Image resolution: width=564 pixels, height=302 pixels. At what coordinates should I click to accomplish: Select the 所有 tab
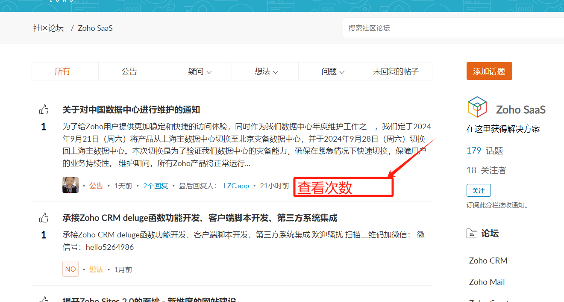[x=62, y=71]
